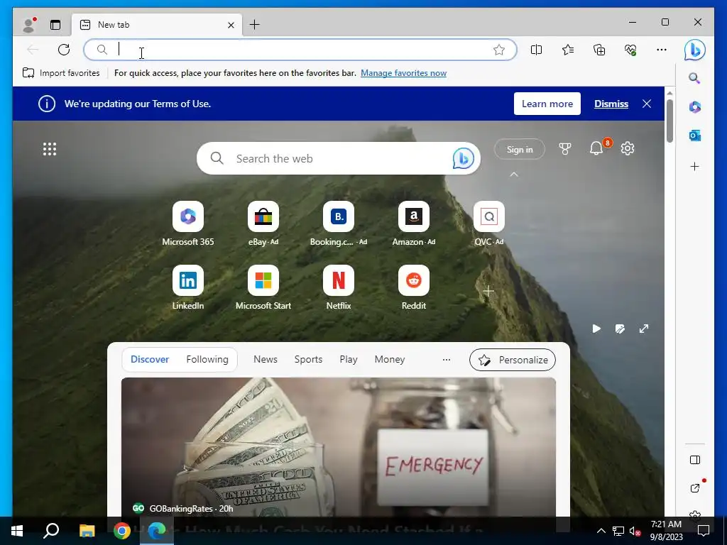Open the Sports feed tab
This screenshot has height=545, width=727.
click(x=308, y=359)
